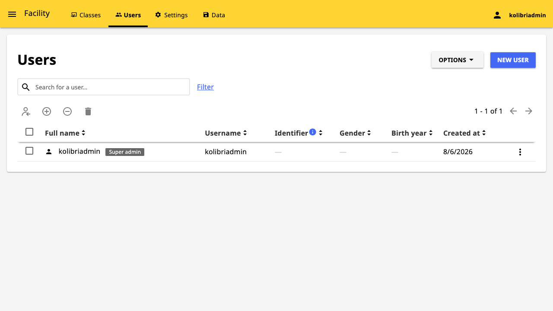Go to next page arrow

[529, 111]
